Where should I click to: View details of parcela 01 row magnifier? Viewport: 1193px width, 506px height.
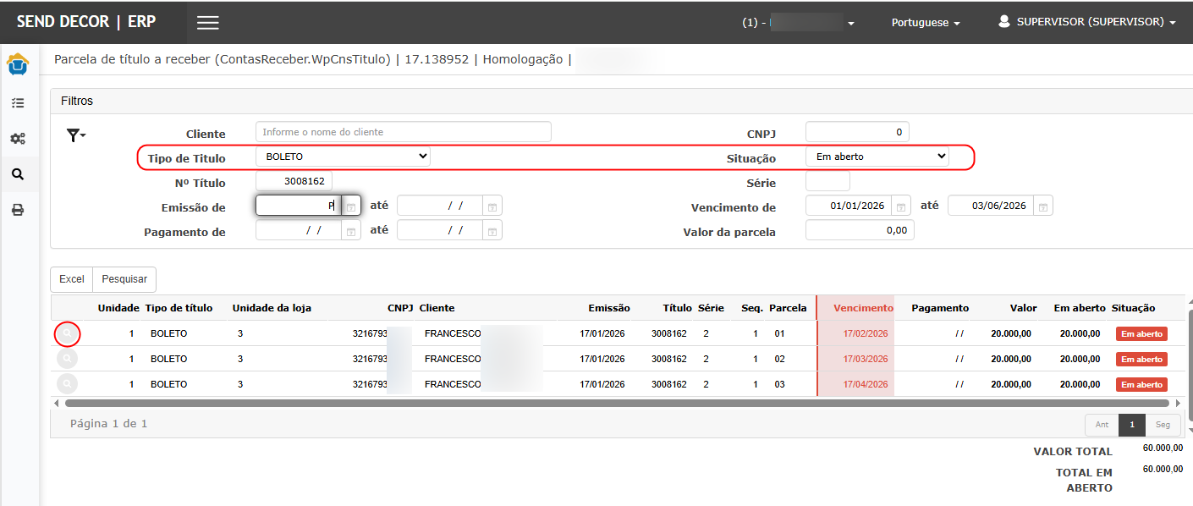pos(67,334)
